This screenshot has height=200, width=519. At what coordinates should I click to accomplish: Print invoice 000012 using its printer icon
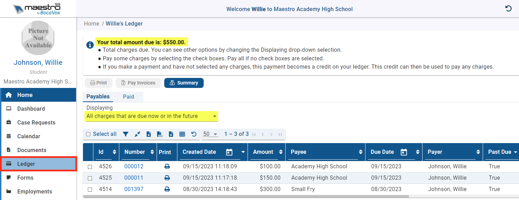[167, 166]
